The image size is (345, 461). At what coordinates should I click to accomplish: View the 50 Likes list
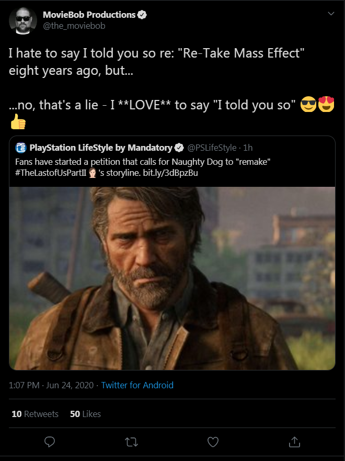click(x=85, y=414)
